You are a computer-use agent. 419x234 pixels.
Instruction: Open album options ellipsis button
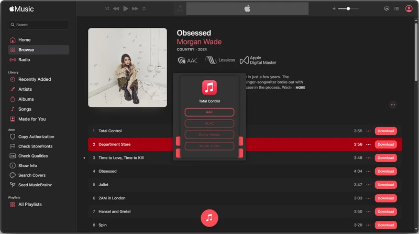[393, 105]
